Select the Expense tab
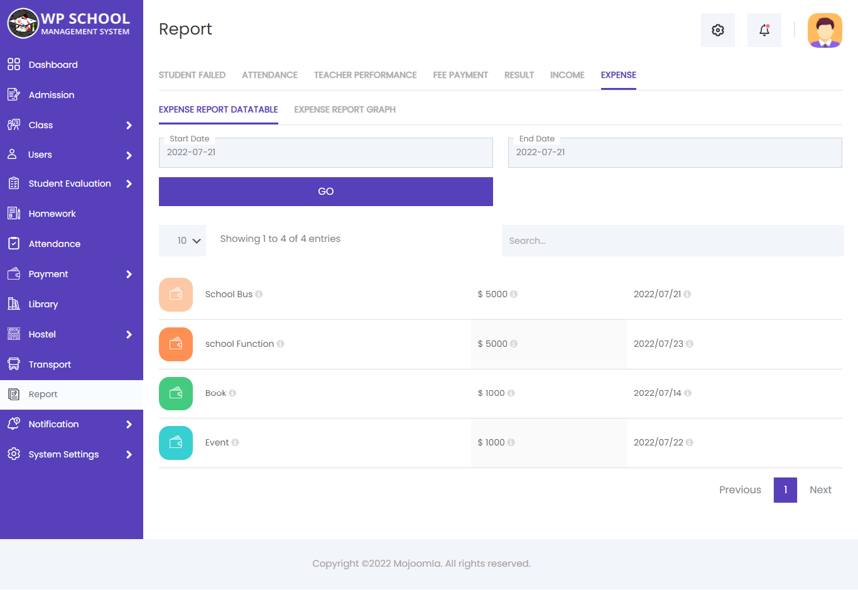 [x=619, y=75]
